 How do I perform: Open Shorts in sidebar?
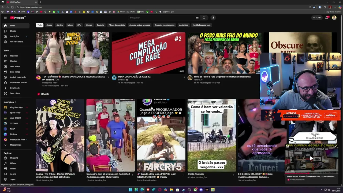[x=16, y=31]
